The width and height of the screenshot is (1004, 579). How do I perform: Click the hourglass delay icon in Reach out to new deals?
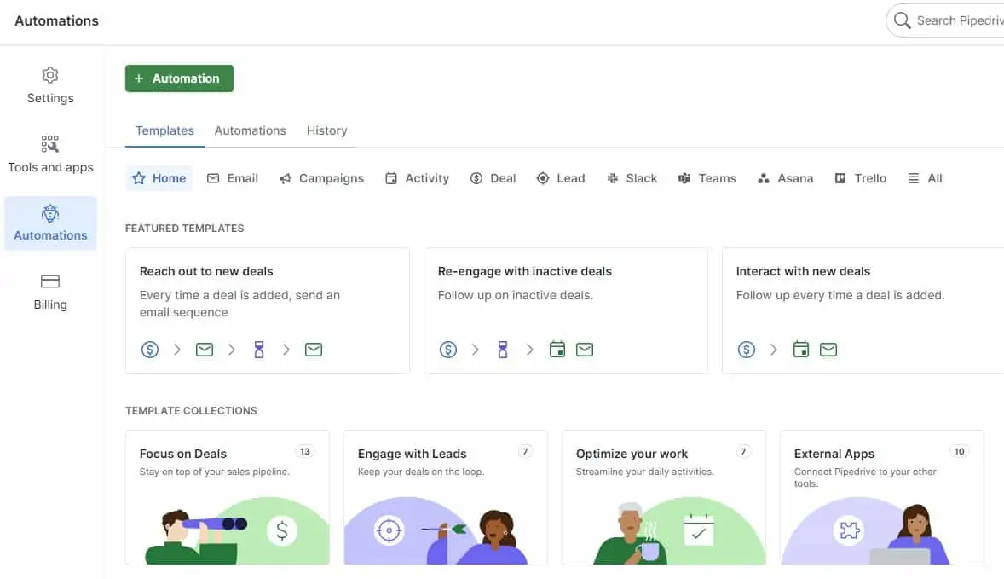[259, 350]
